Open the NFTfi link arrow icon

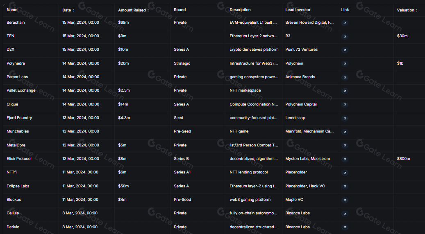coord(345,173)
